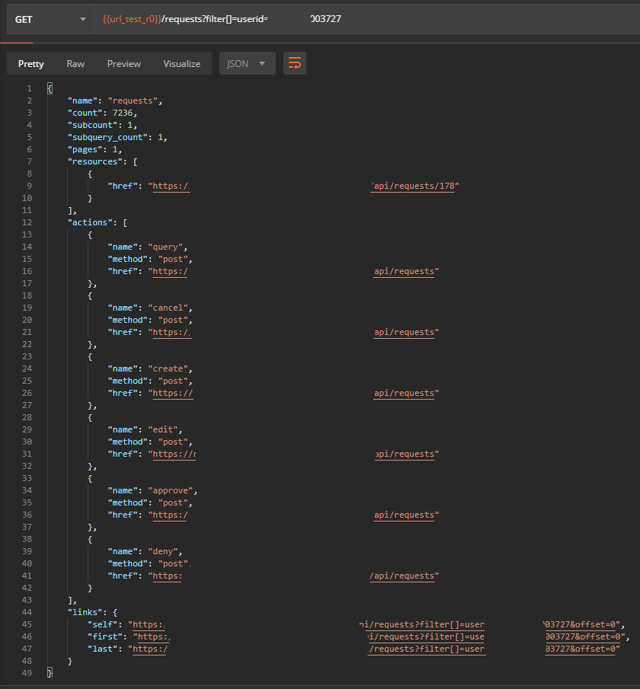Switch to the Raw tab
Image resolution: width=640 pixels, height=689 pixels.
75,64
